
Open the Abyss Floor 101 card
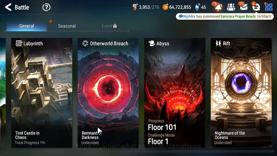tap(175, 93)
